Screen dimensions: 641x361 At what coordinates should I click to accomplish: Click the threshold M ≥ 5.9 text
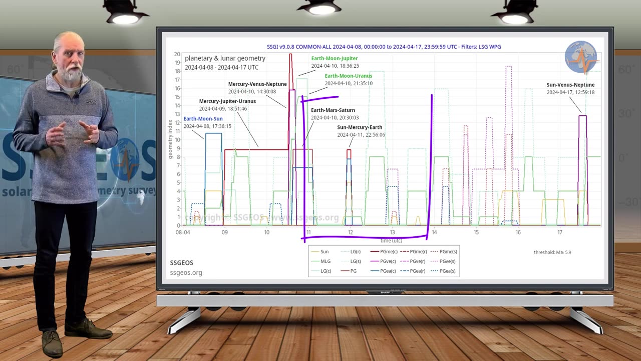(552, 252)
